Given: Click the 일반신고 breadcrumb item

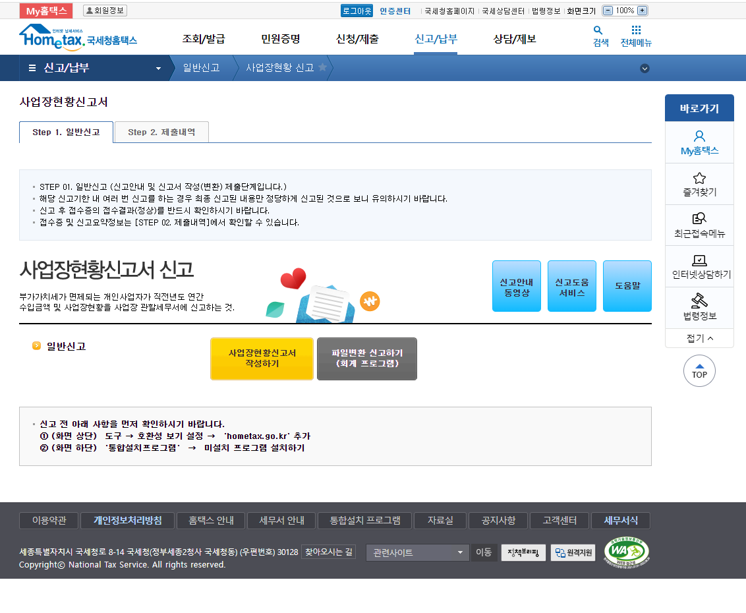Looking at the screenshot, I should coord(201,68).
